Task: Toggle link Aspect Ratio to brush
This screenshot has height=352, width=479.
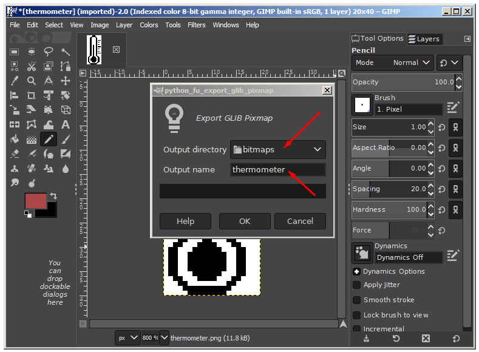Action: coord(455,148)
